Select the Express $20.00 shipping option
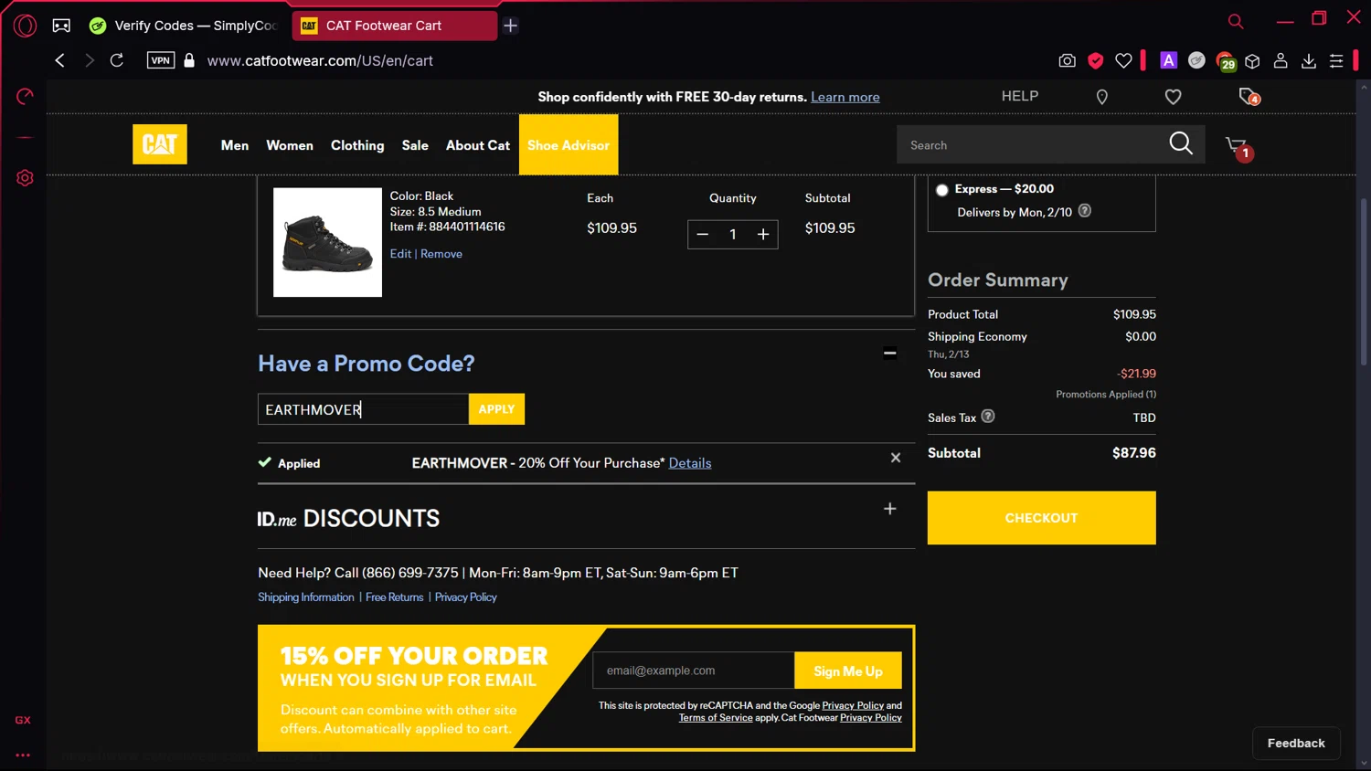 (x=942, y=190)
